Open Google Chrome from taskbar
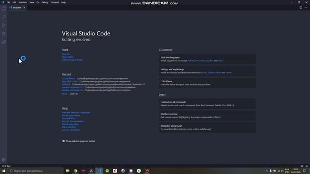The width and height of the screenshot is (310, 174). [76, 171]
